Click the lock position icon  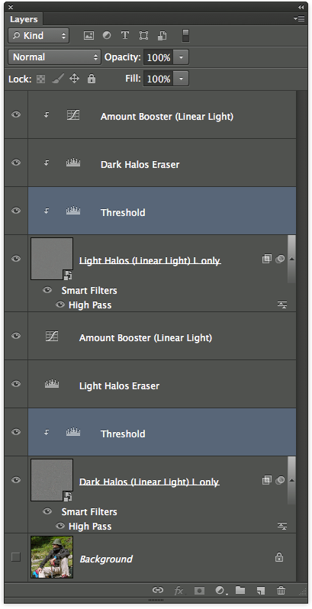74,79
